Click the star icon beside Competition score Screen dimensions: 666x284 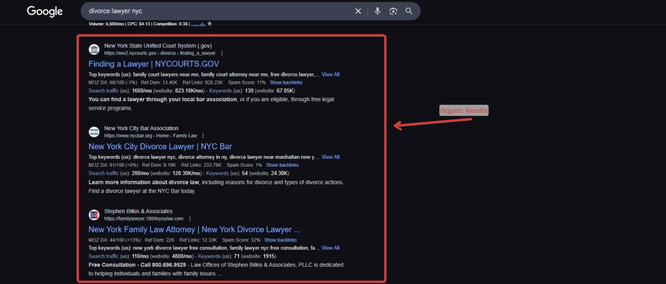tap(210, 24)
